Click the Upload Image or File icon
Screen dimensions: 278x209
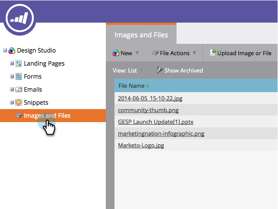click(213, 53)
